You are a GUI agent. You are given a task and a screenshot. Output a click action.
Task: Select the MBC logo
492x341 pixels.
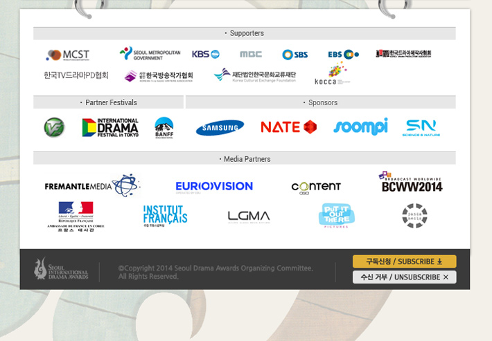coord(251,54)
